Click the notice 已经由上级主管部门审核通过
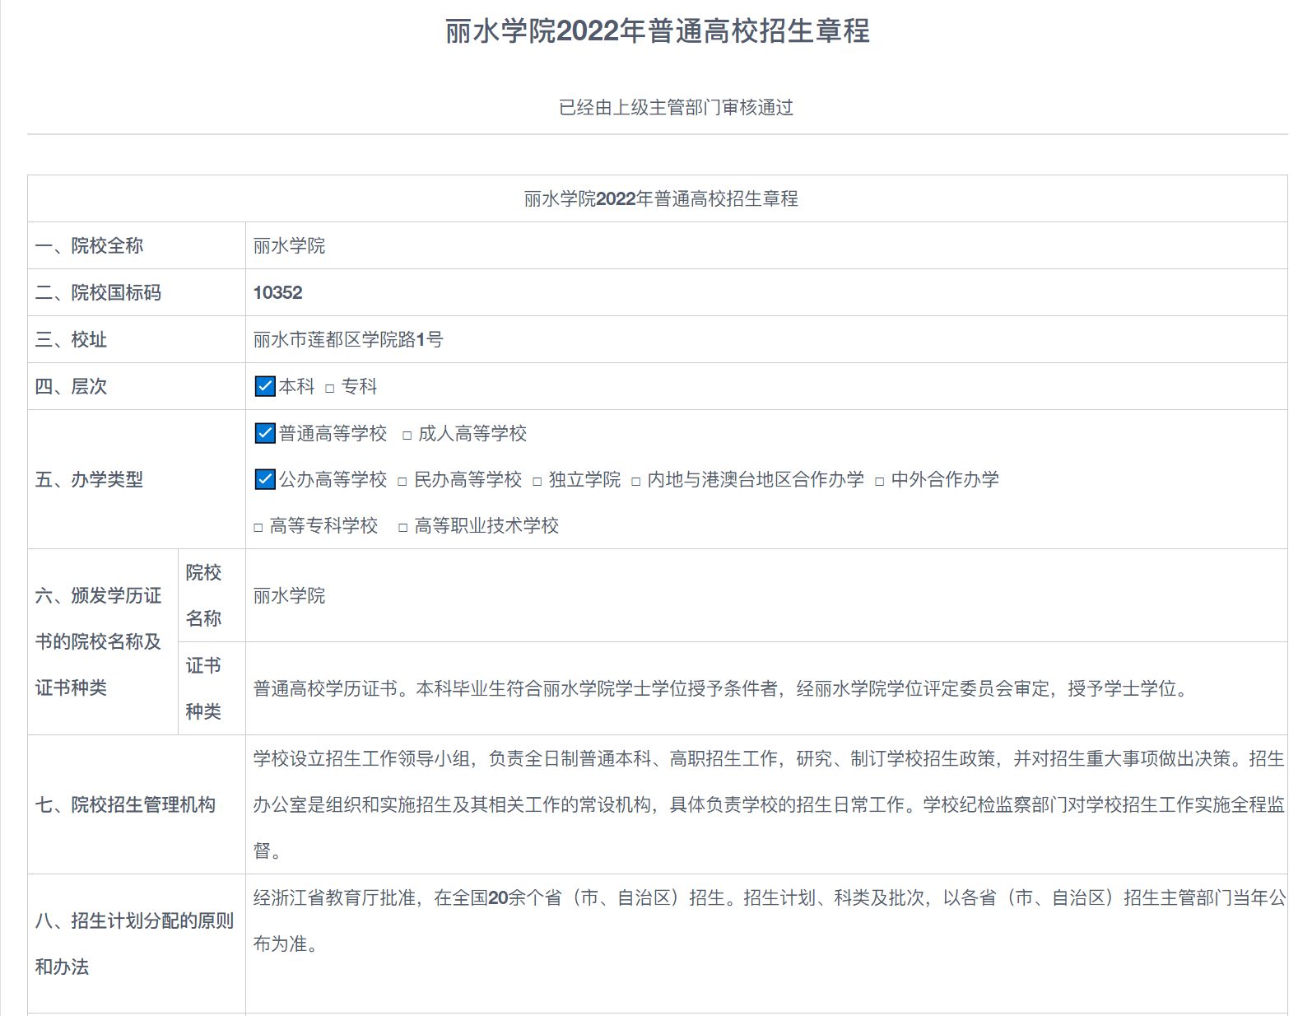The width and height of the screenshot is (1312, 1016). [x=676, y=107]
